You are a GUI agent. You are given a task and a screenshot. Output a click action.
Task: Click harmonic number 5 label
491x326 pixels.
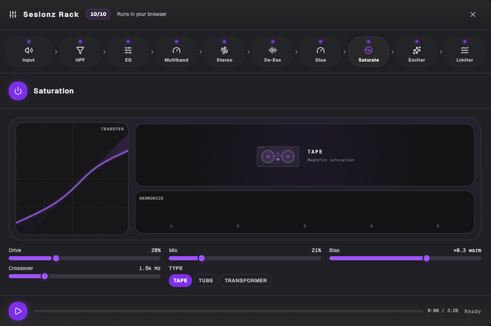(438, 226)
